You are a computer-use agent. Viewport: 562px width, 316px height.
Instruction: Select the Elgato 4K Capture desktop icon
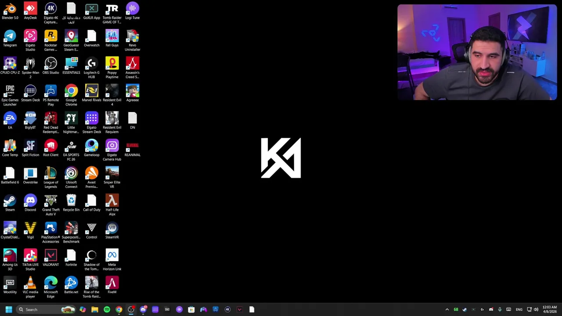(x=51, y=14)
